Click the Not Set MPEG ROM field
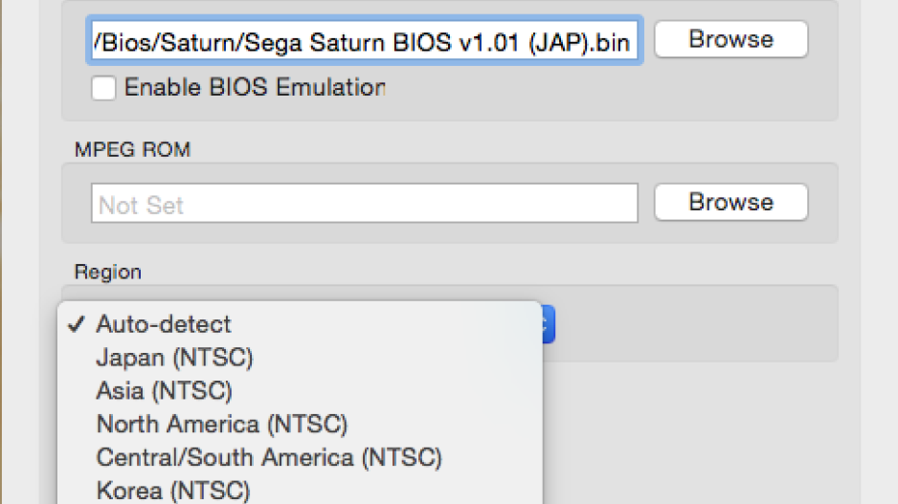Screen dimensions: 898x504 tap(364, 203)
